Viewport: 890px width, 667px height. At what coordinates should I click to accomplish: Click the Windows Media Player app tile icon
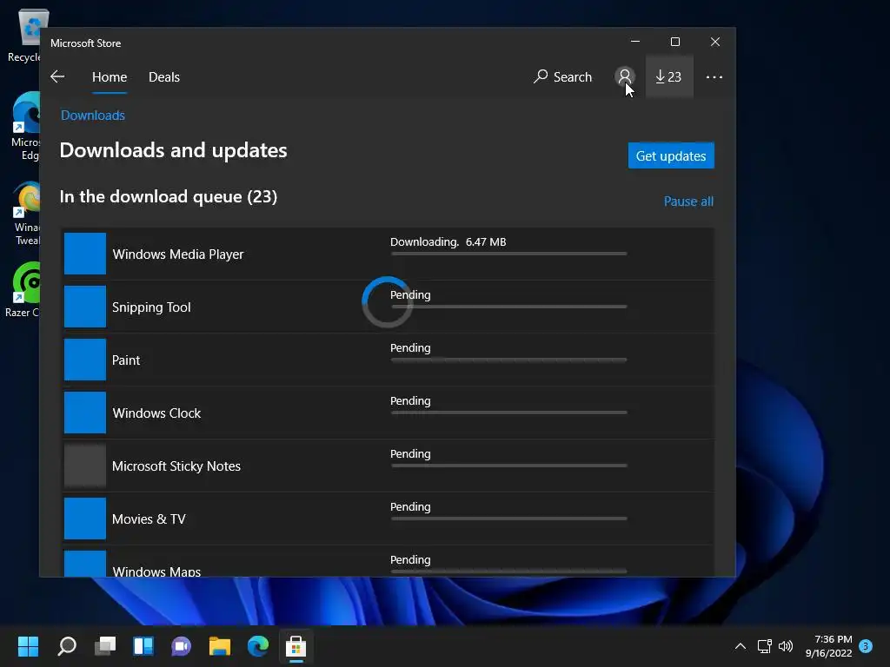click(x=84, y=254)
